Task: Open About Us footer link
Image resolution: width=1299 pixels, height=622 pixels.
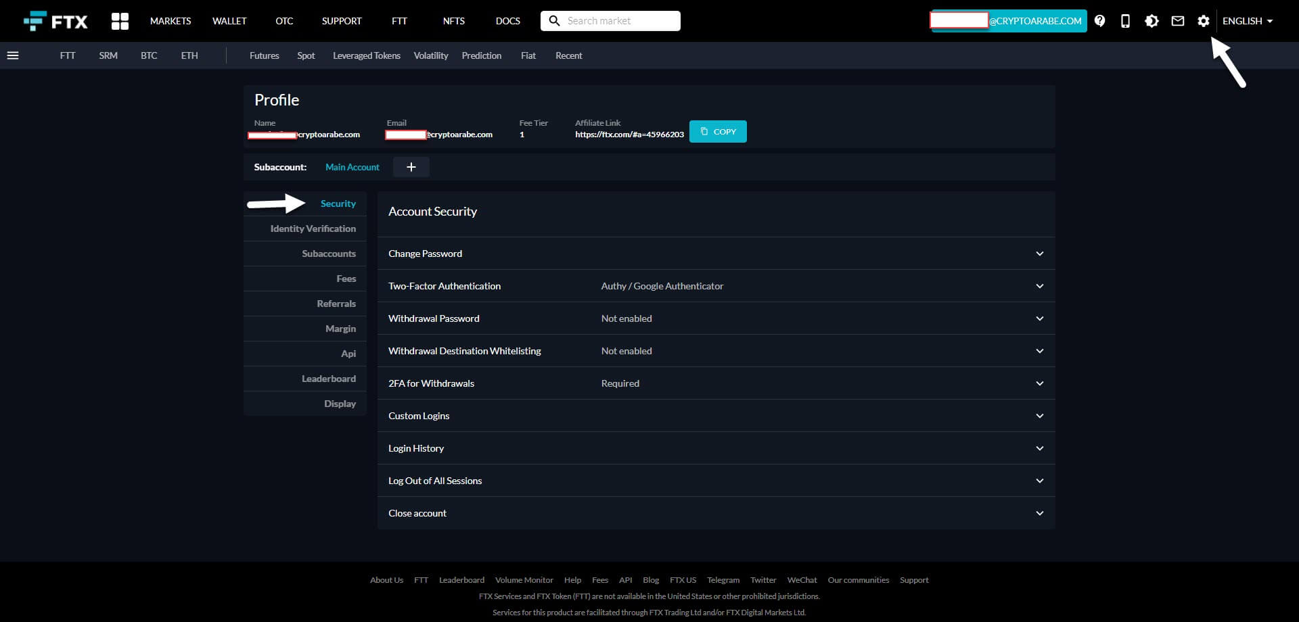Action: (386, 580)
